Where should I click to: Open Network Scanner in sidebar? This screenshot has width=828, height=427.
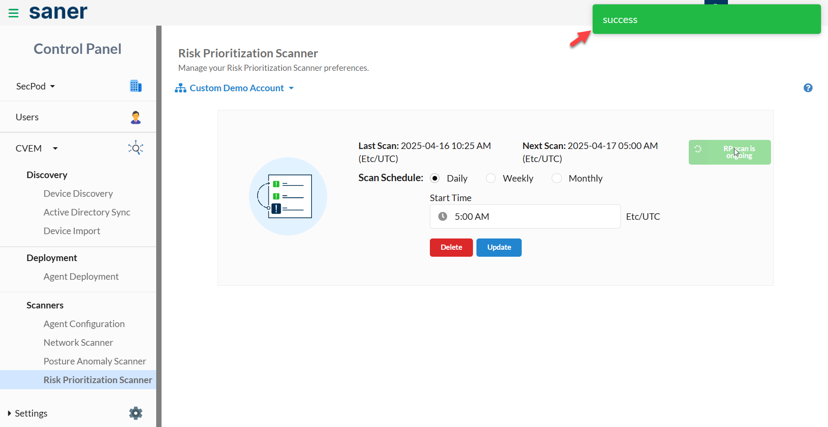[x=78, y=342]
